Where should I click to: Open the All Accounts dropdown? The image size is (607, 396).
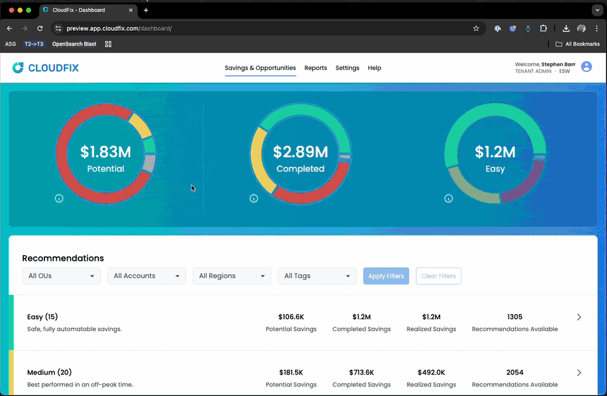[146, 276]
